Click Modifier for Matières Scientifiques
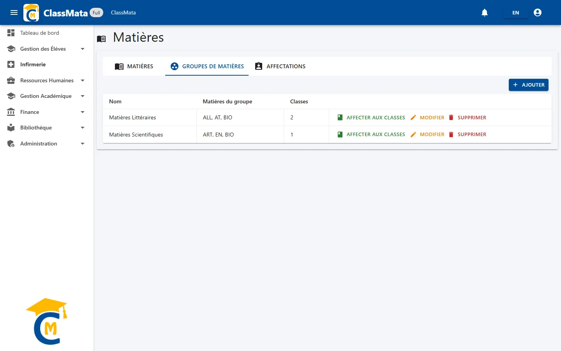 [x=427, y=135]
